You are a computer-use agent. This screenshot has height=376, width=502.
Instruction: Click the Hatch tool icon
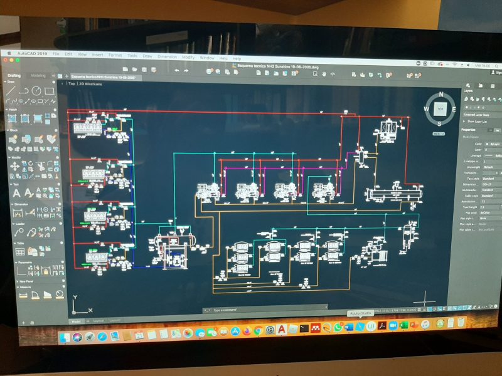(x=11, y=118)
